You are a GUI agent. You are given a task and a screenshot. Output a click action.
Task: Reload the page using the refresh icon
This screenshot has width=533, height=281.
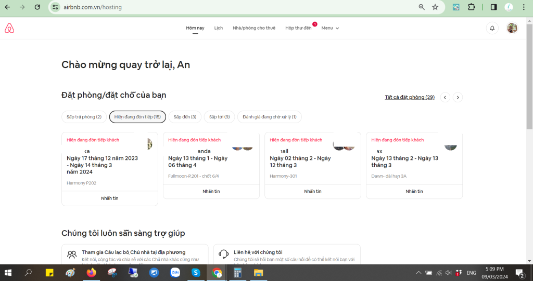[37, 7]
